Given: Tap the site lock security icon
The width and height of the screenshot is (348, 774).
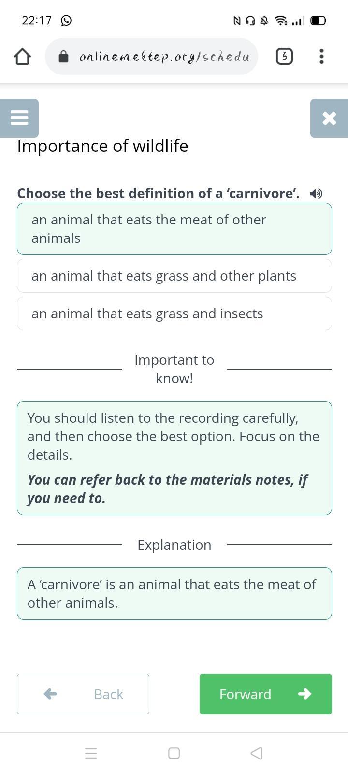Looking at the screenshot, I should (x=63, y=57).
